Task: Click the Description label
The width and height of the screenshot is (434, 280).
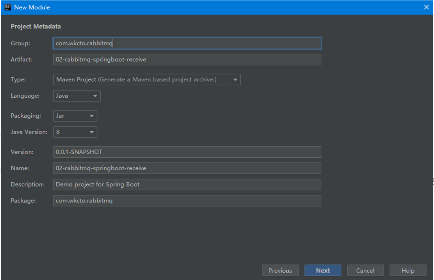Action: tap(27, 185)
